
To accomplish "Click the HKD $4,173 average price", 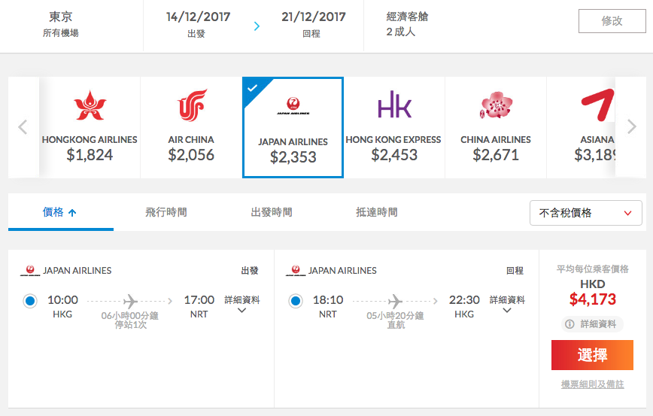I will coord(592,293).
